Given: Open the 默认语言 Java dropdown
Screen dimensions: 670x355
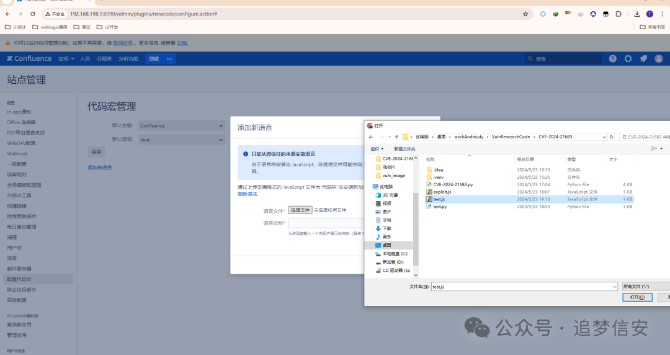Looking at the screenshot, I should (x=182, y=140).
